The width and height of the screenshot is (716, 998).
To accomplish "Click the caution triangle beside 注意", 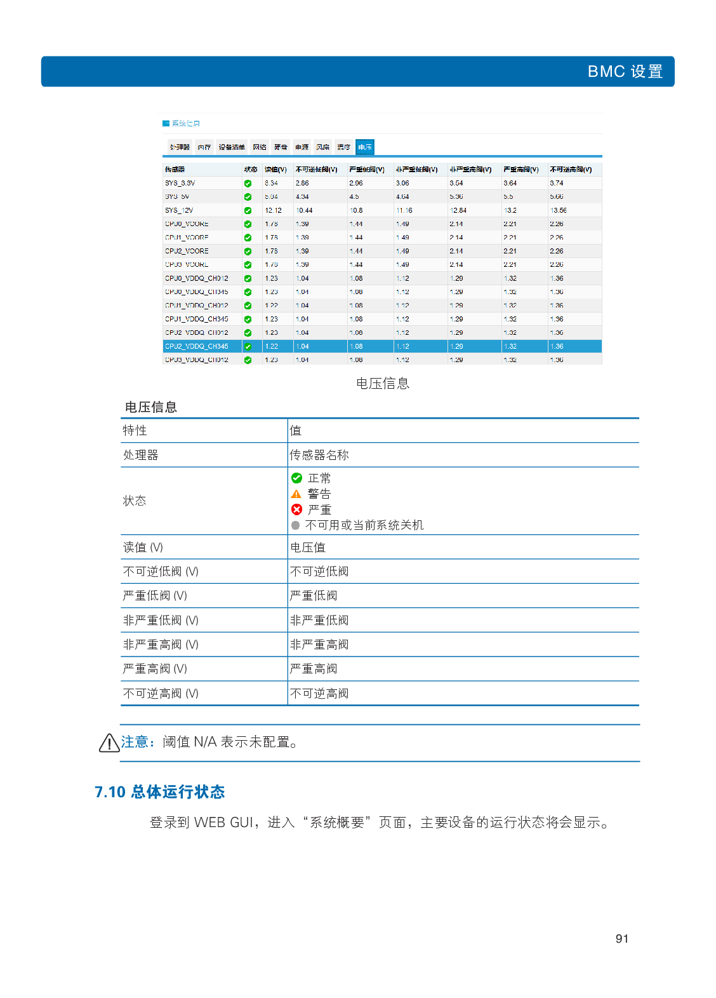I will [109, 743].
